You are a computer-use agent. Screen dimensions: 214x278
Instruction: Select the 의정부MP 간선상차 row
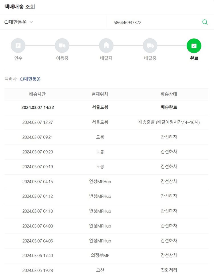click(106, 255)
